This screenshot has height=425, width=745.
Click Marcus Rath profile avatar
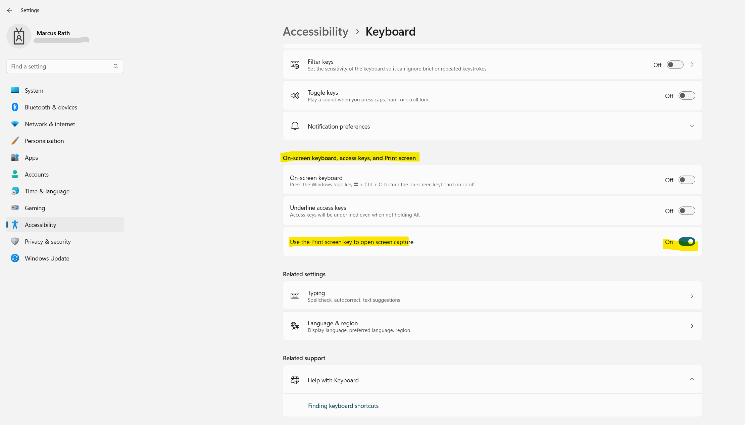click(x=19, y=36)
